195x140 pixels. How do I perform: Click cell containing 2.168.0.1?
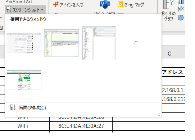(x=173, y=90)
